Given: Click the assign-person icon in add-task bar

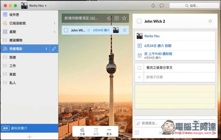Looking at the screenshot, I should 109,18.
